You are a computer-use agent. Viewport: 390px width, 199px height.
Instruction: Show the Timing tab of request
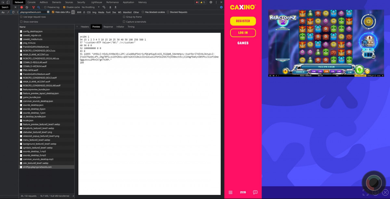[x=131, y=27]
